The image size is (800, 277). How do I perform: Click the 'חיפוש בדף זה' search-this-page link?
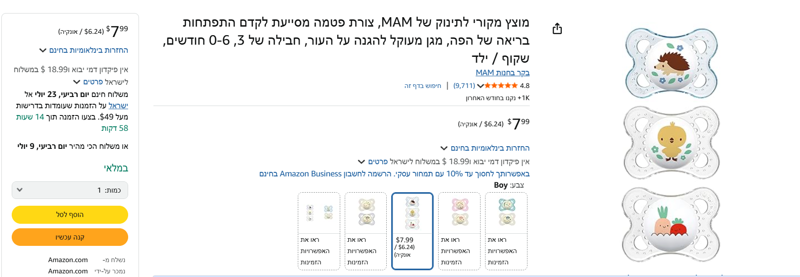[422, 86]
